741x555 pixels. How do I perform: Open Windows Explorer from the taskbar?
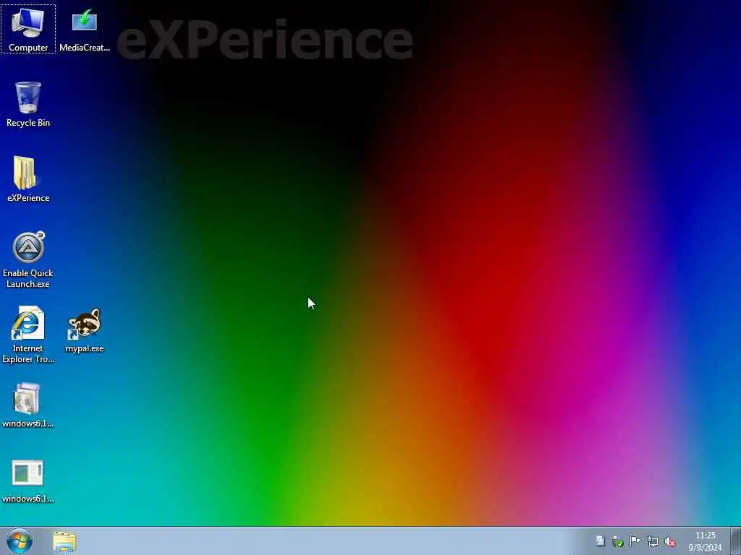coord(64,541)
